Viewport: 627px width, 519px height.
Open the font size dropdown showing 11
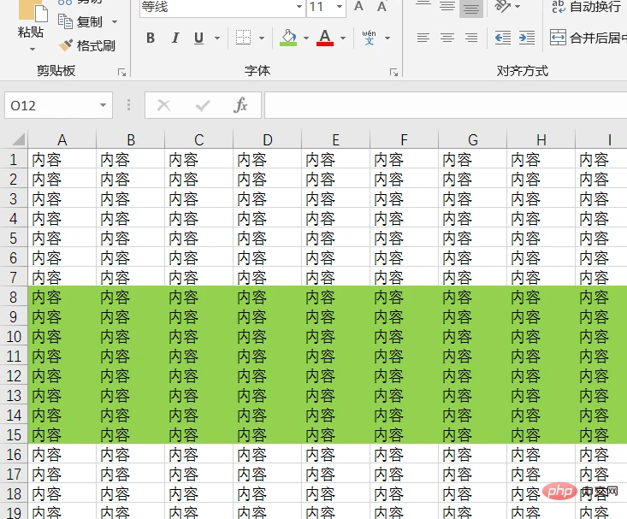tap(340, 7)
